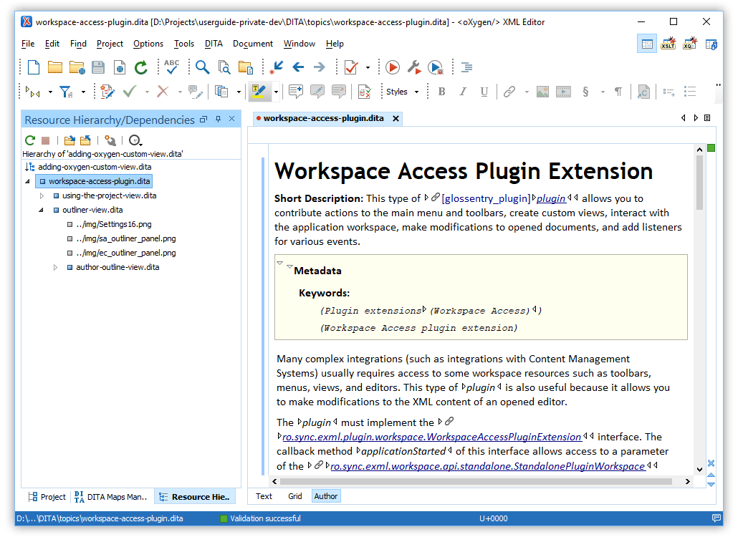The width and height of the screenshot is (738, 537).
Task: Open the hierarchy history clock dropdown
Action: (x=135, y=140)
